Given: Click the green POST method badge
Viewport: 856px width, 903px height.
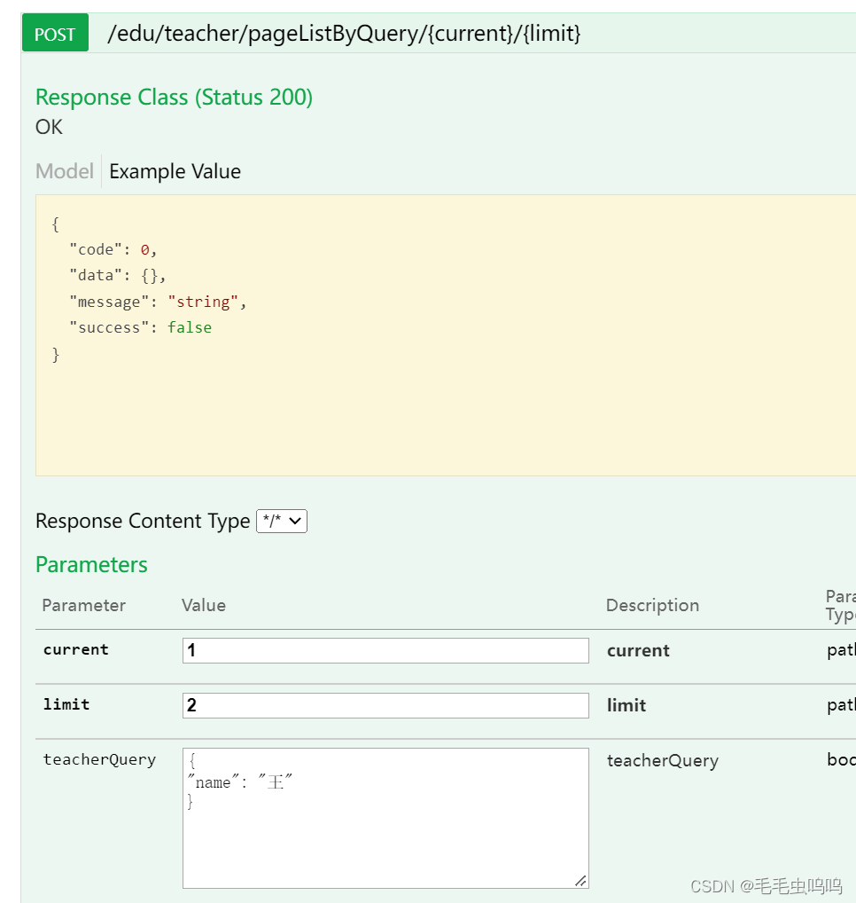Looking at the screenshot, I should 55,34.
